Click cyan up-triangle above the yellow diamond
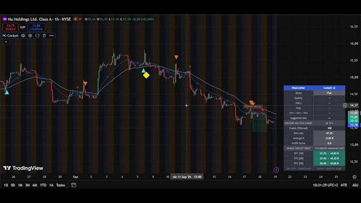 point(143,70)
